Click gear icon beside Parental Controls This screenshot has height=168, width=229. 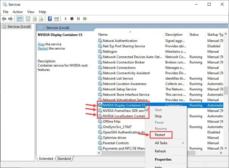click(100, 143)
